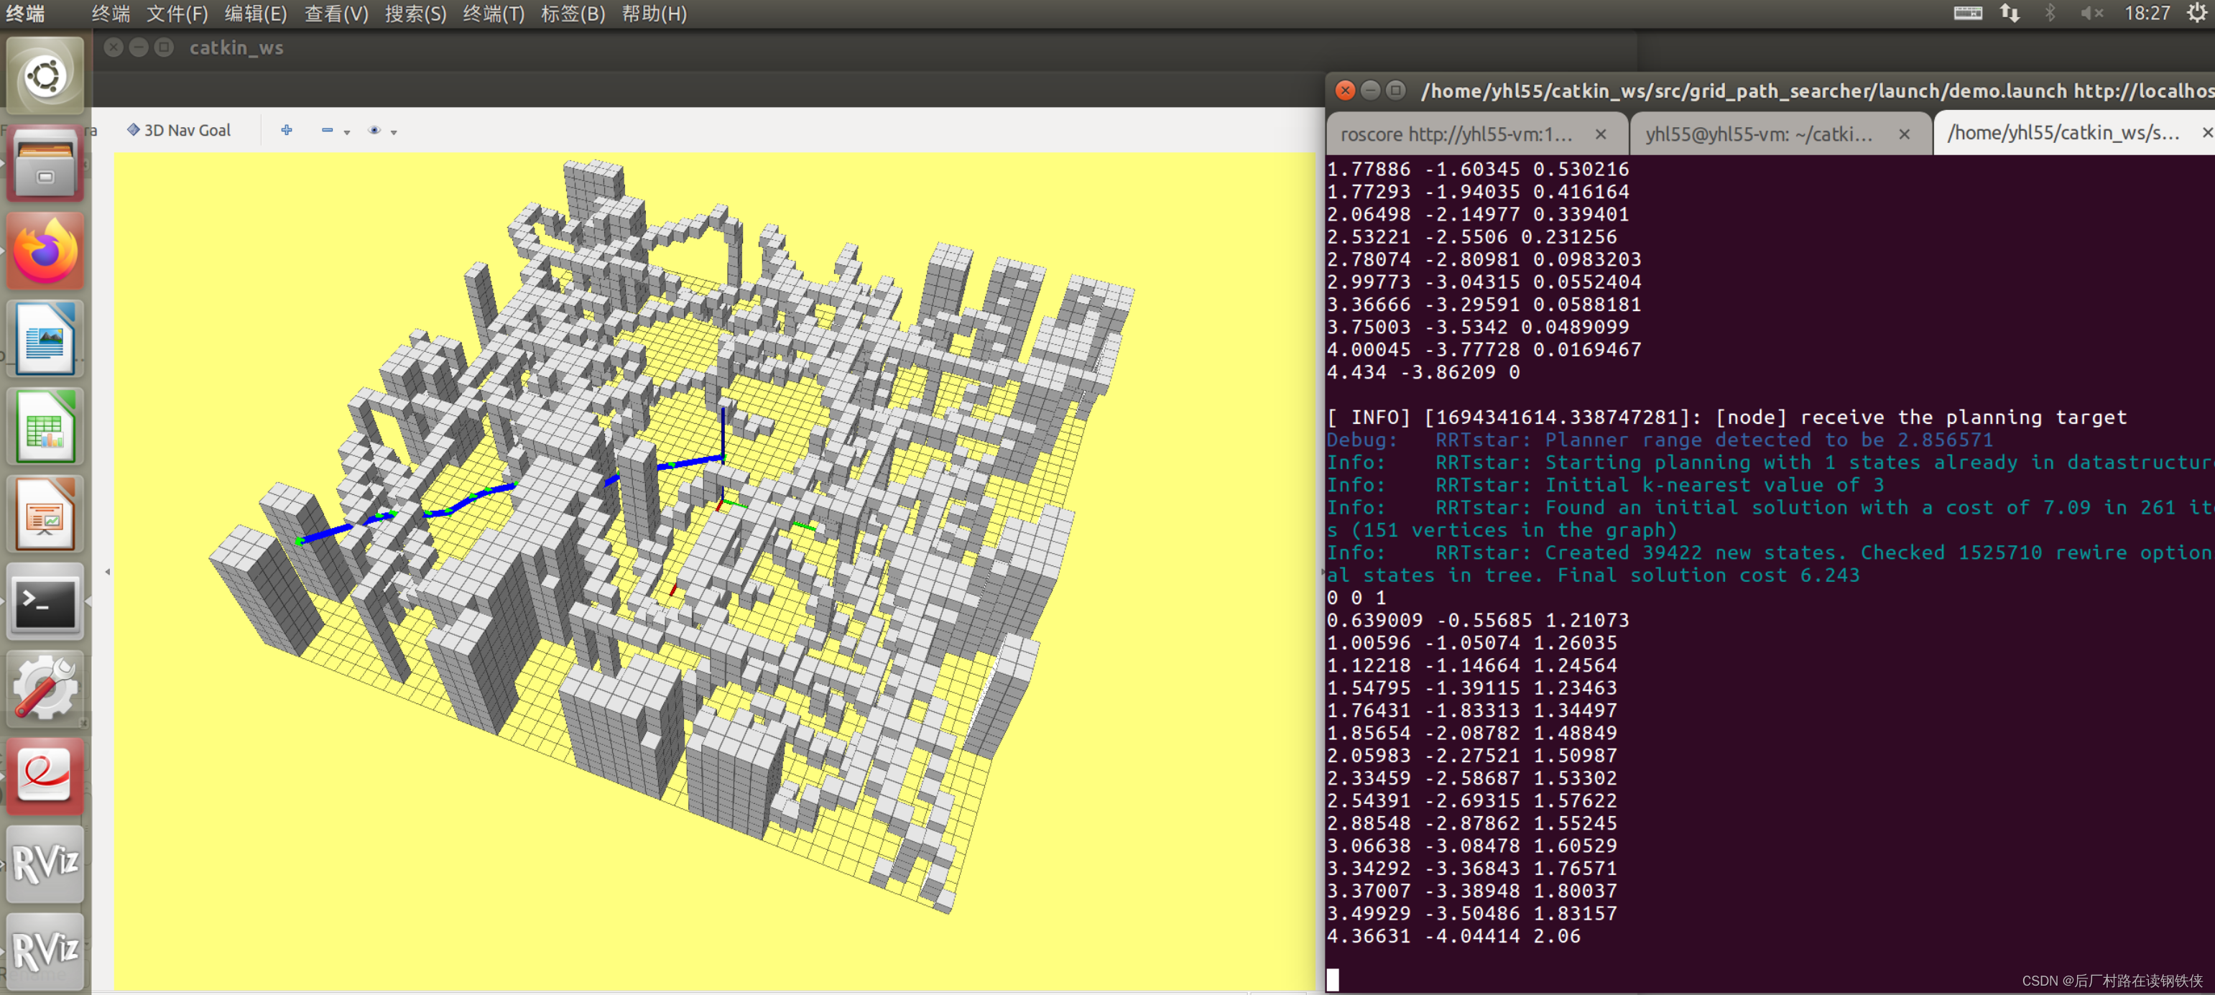Click the 18:27 clock indicator

[x=2147, y=13]
